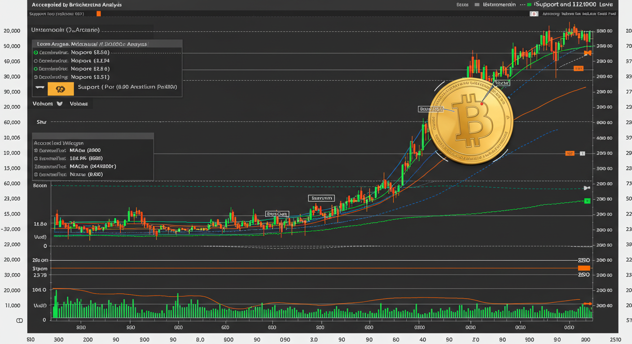This screenshot has width=632, height=344.
Task: Click the Suppont (oo pnlnome) header text
Action: 57,14
